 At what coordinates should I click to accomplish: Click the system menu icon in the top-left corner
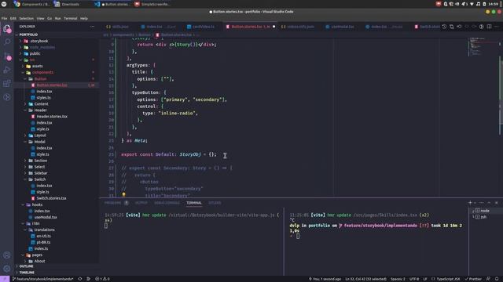(x=4, y=4)
